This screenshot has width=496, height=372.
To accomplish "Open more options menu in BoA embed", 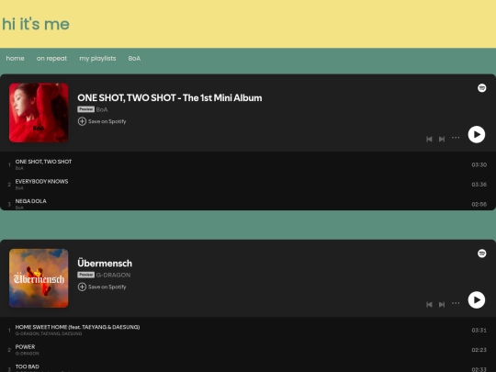I will coord(456,138).
